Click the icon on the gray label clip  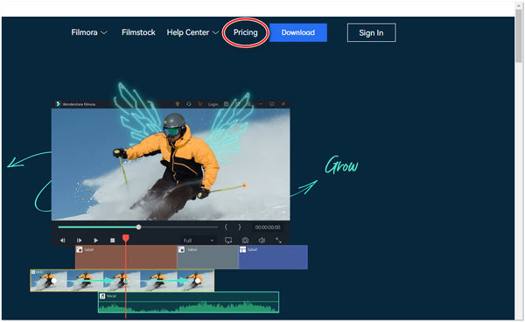pyautogui.click(x=181, y=249)
